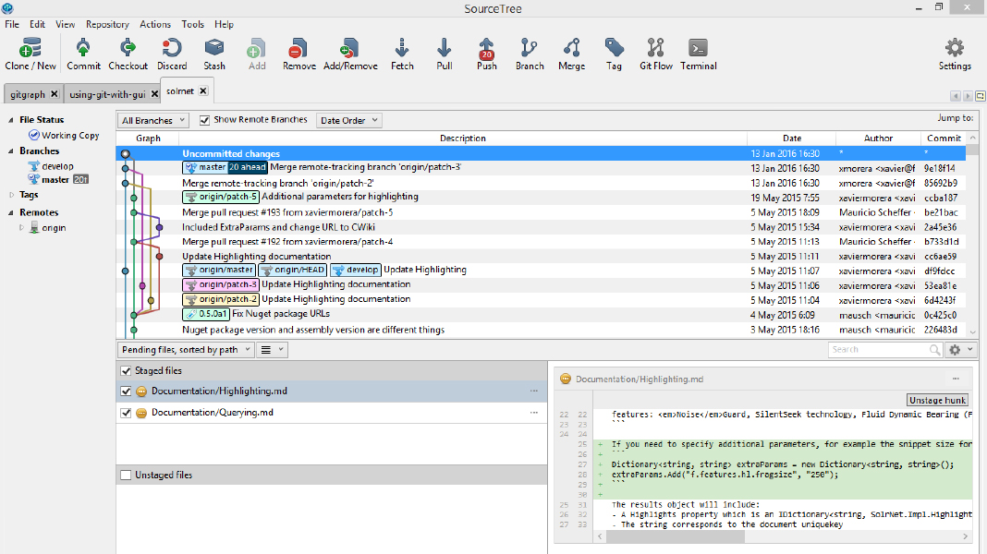This screenshot has width=987, height=554.
Task: Uncheck Show Remote Branches checkbox
Action: 205,120
